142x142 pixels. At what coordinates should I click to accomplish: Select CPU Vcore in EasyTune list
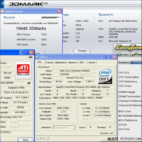pyautogui.click(x=125, y=86)
